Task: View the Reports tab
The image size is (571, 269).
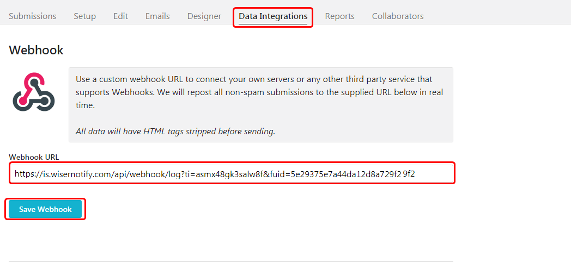Action: click(340, 16)
